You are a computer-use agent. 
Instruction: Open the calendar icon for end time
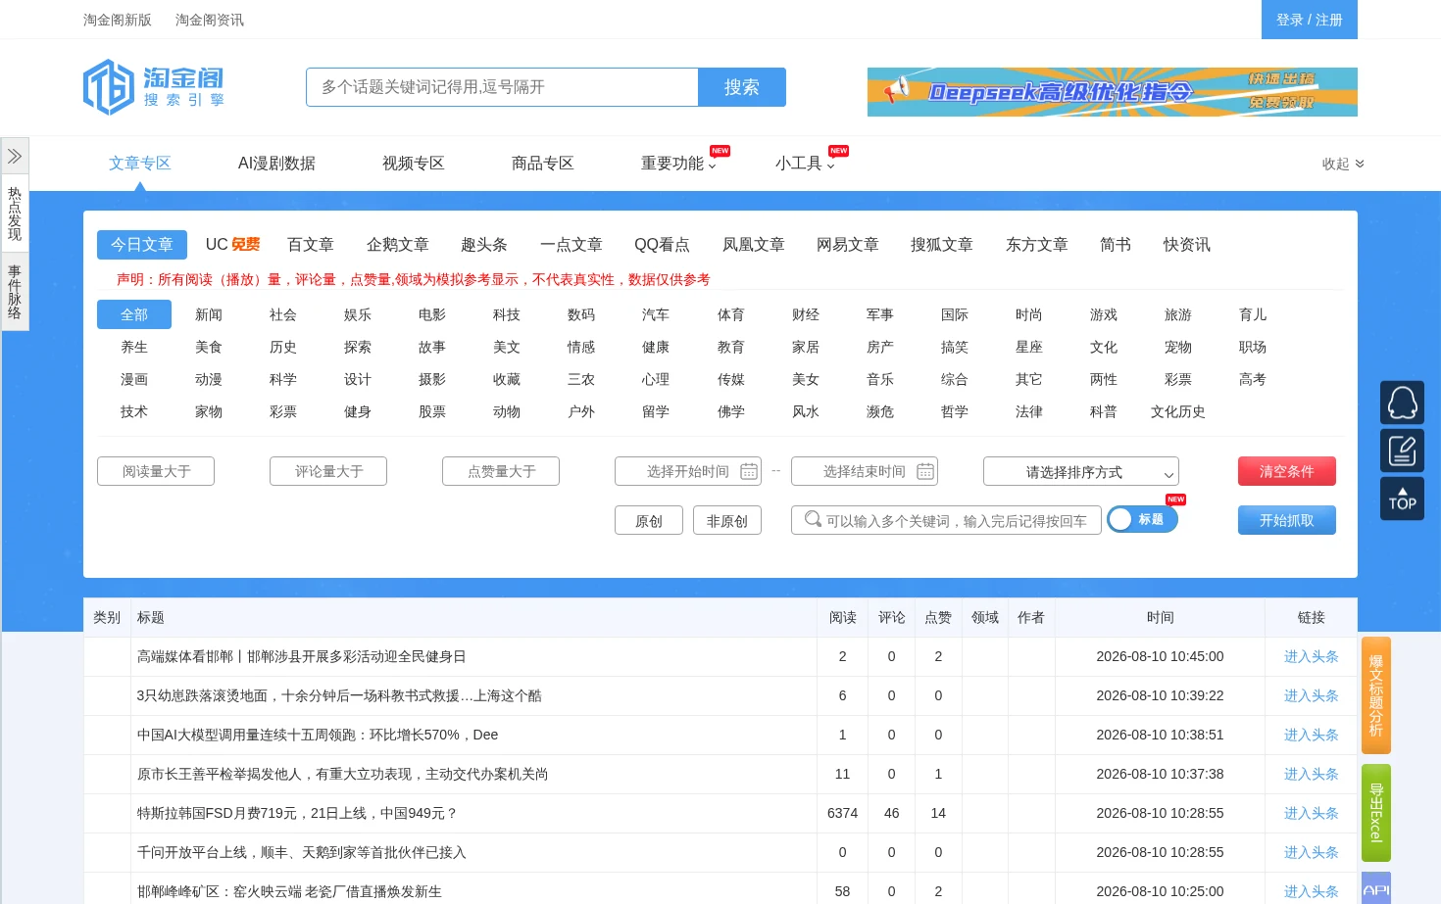pos(925,471)
